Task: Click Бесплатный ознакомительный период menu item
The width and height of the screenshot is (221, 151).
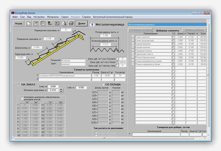Action: pyautogui.click(x=113, y=17)
